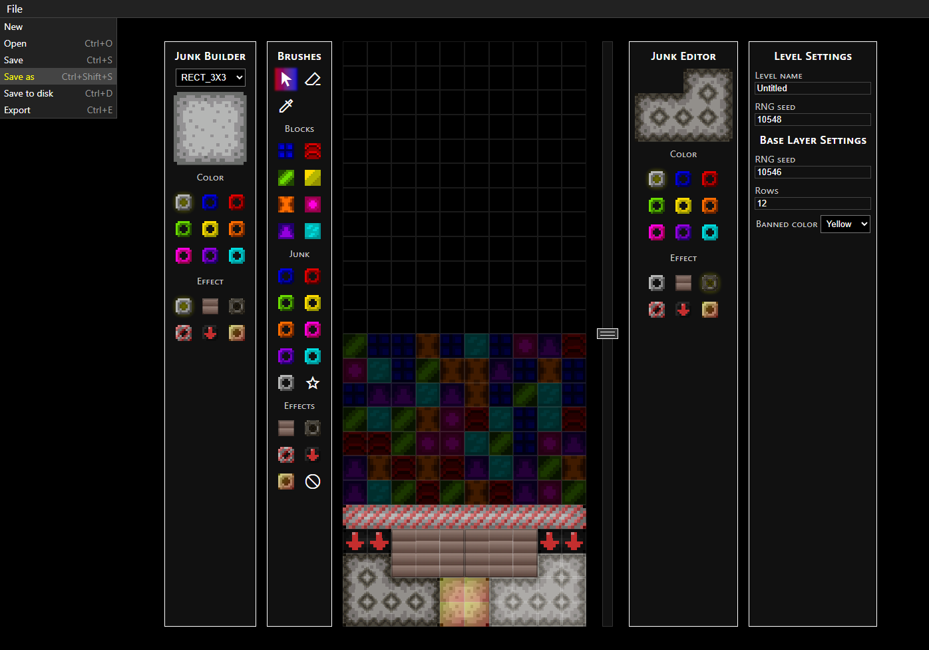This screenshot has width=929, height=650.
Task: Select the eraser brush
Action: pos(313,80)
